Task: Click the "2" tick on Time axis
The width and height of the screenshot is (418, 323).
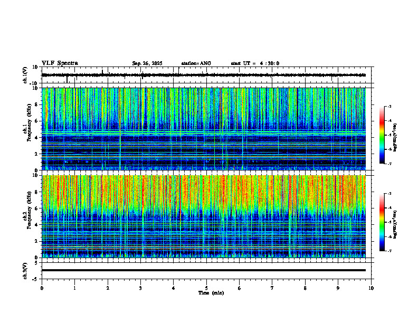Action: pyautogui.click(x=108, y=288)
